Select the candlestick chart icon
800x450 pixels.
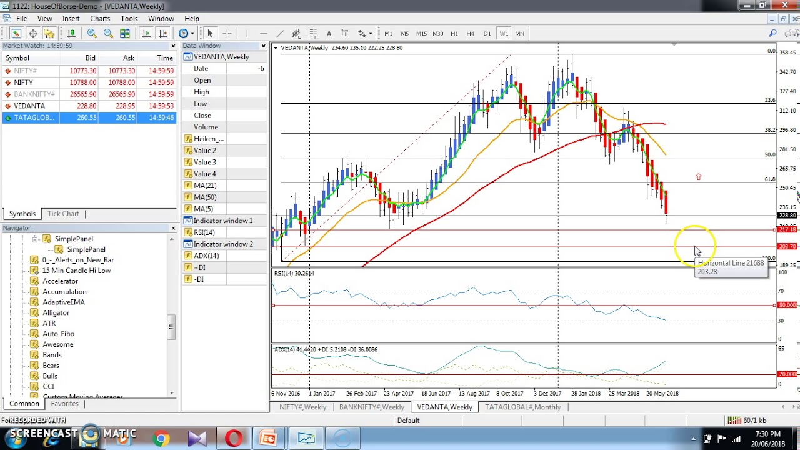[71, 33]
